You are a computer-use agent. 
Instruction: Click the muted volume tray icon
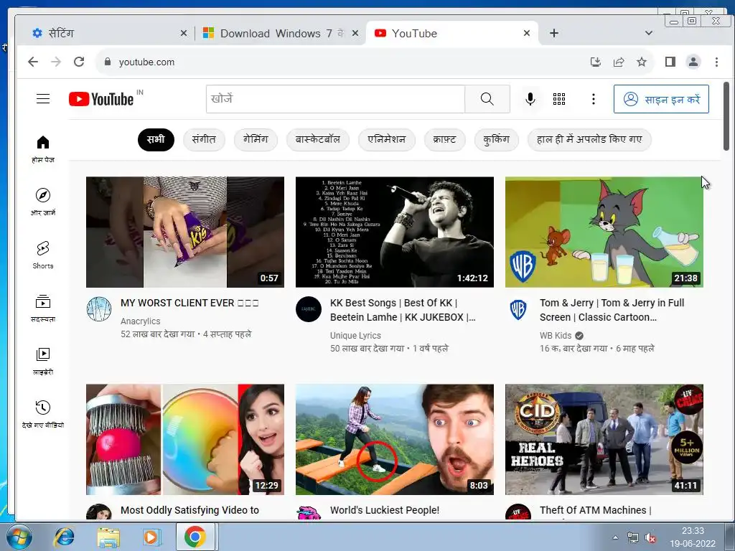click(x=650, y=538)
